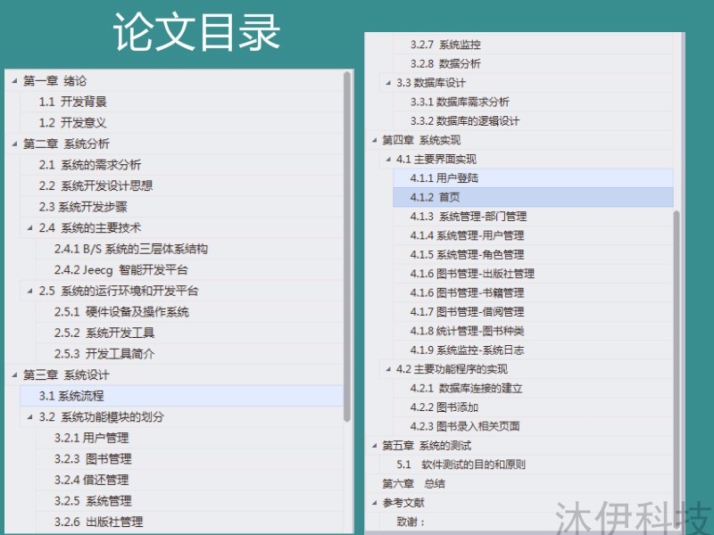714x535 pixels.
Task: Open 2.1 系统的需求分析 entry
Action: [x=90, y=165]
